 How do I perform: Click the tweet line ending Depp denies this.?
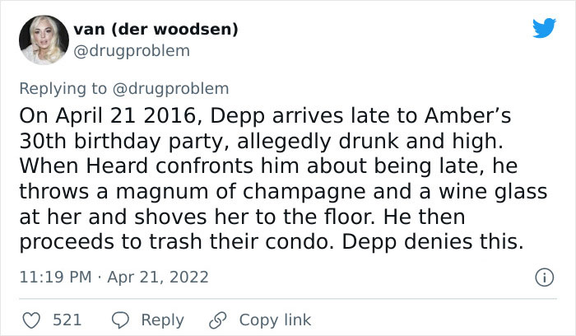click(271, 242)
